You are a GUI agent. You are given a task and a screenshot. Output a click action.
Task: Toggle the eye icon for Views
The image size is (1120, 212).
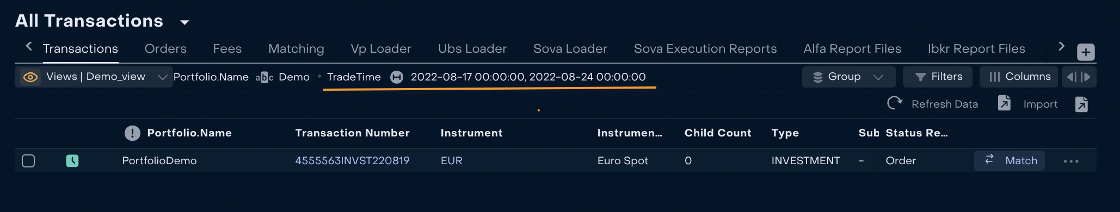[30, 77]
